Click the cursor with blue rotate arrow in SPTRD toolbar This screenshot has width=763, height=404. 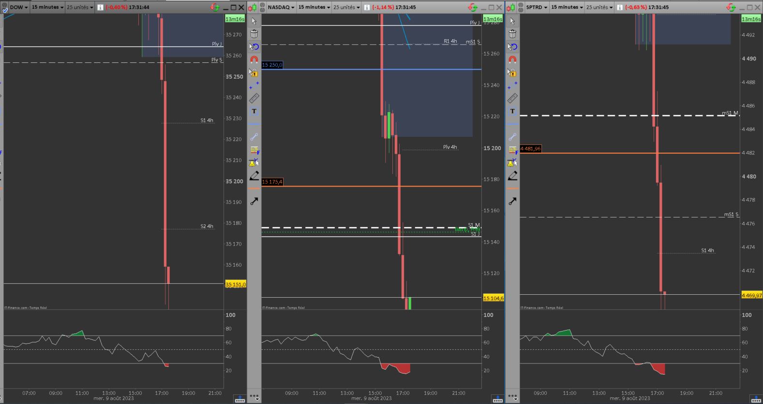[512, 47]
